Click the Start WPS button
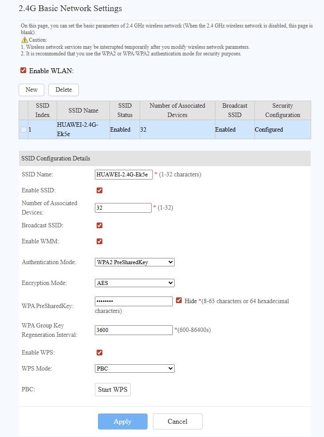324x437 pixels. [113, 390]
